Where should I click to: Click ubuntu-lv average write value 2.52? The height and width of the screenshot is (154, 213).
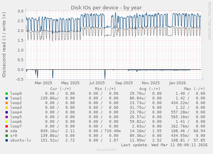[x=157, y=140]
